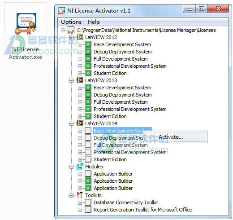Viewport: 233px width, 220px height.
Task: Click the green status square for LabVIEW 2012 Student Edition
Action: 88,73
